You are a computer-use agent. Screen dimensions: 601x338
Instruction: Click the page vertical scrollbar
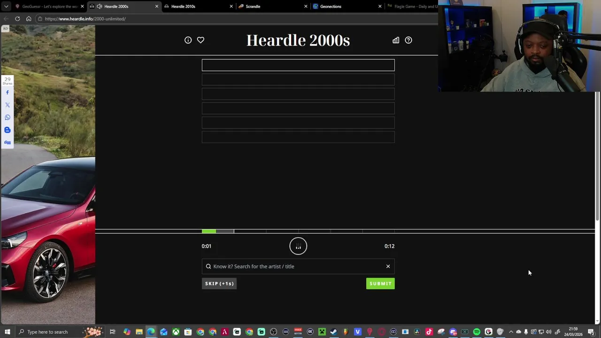coord(597,157)
